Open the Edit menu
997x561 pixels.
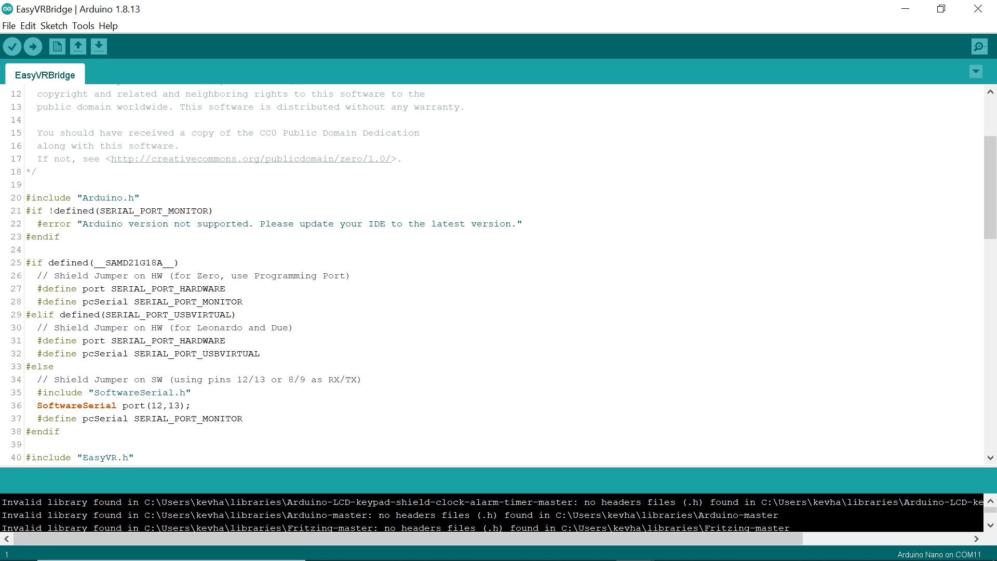pyautogui.click(x=28, y=25)
